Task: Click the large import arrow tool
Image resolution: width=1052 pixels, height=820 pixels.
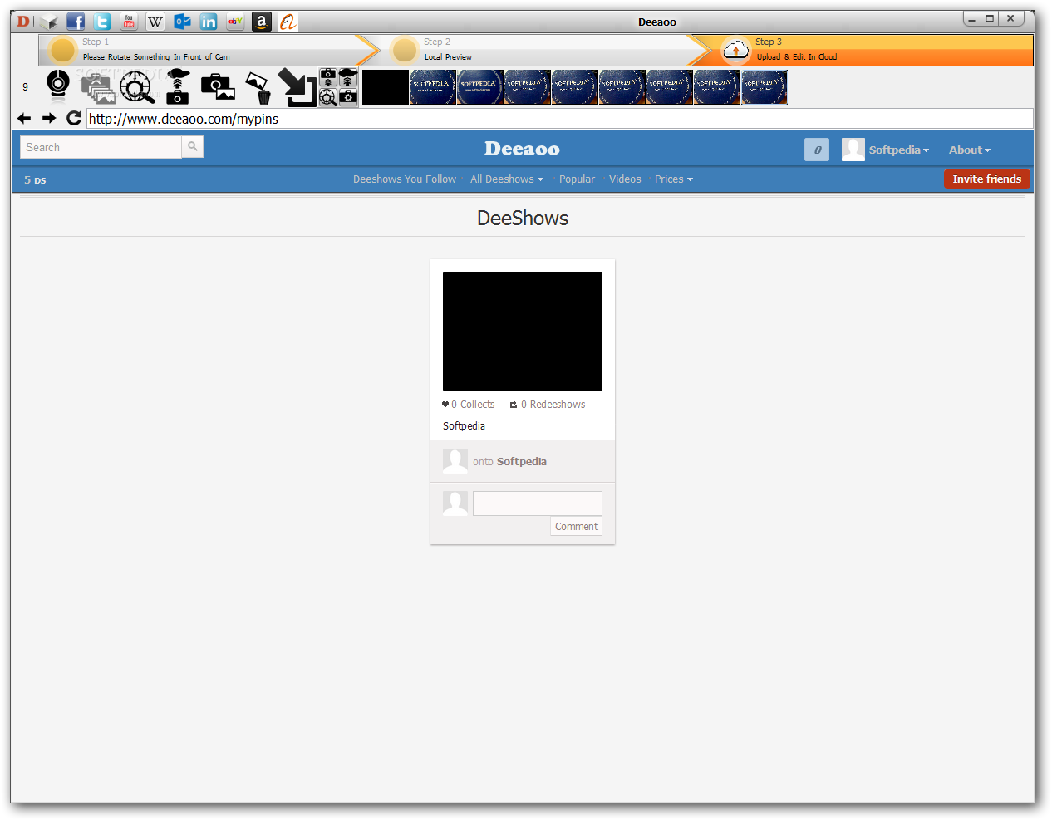Action: tap(297, 87)
